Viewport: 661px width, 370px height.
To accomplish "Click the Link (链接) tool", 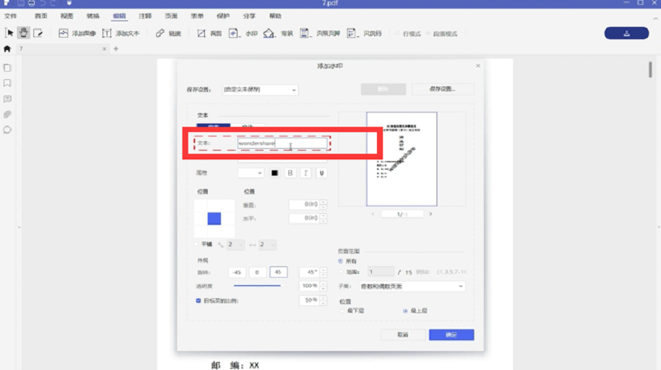I will pyautogui.click(x=169, y=33).
